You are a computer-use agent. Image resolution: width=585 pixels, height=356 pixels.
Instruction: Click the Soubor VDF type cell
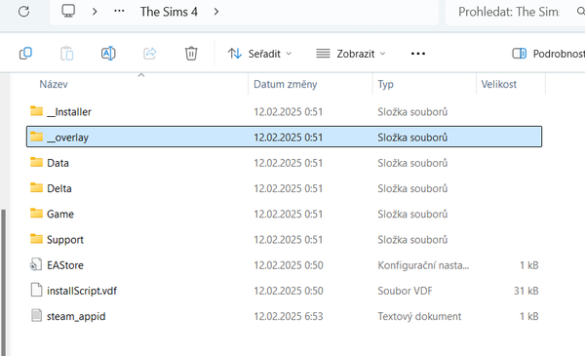click(405, 291)
